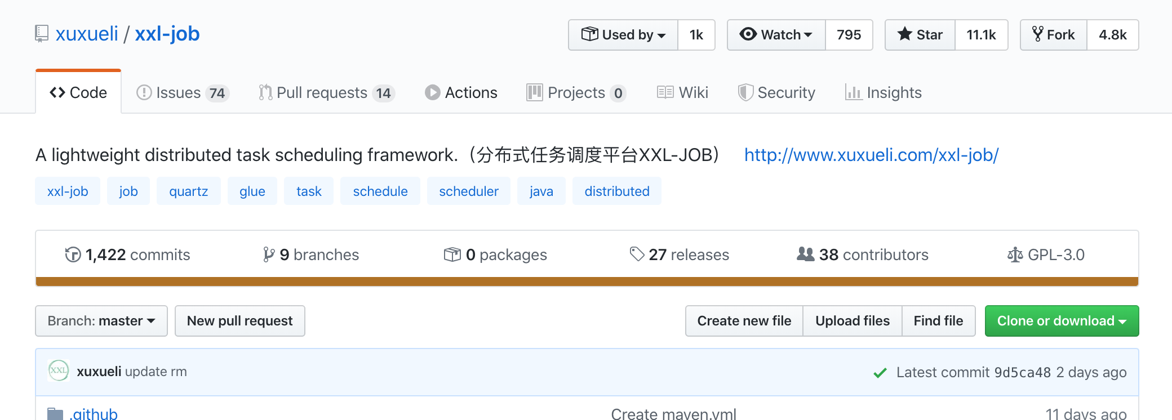Click the xuxueli XXL avatar thumbnail

click(59, 371)
